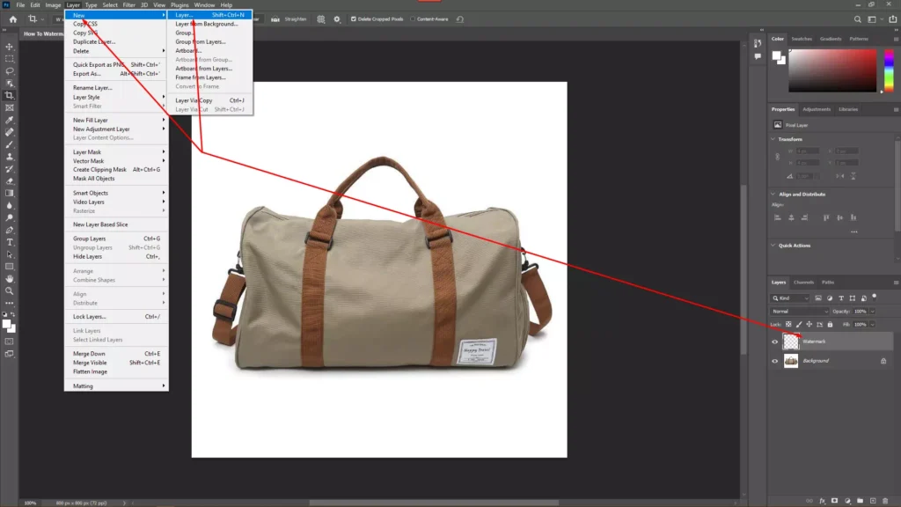Viewport: 901px width, 507px height.
Task: Switch to the Channels tab
Action: (x=803, y=283)
